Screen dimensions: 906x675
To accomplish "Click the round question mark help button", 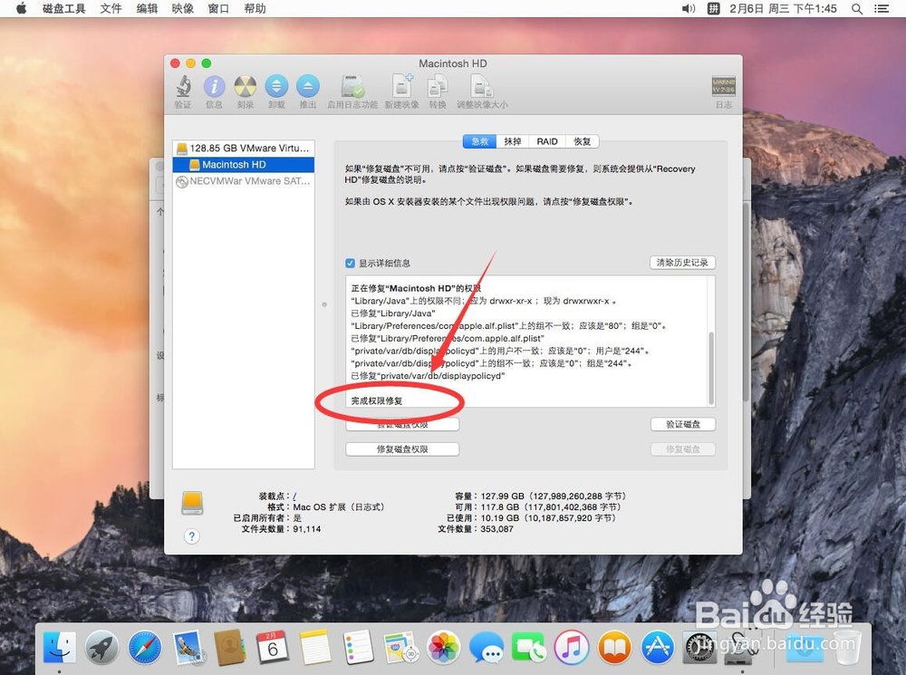I will click(192, 536).
